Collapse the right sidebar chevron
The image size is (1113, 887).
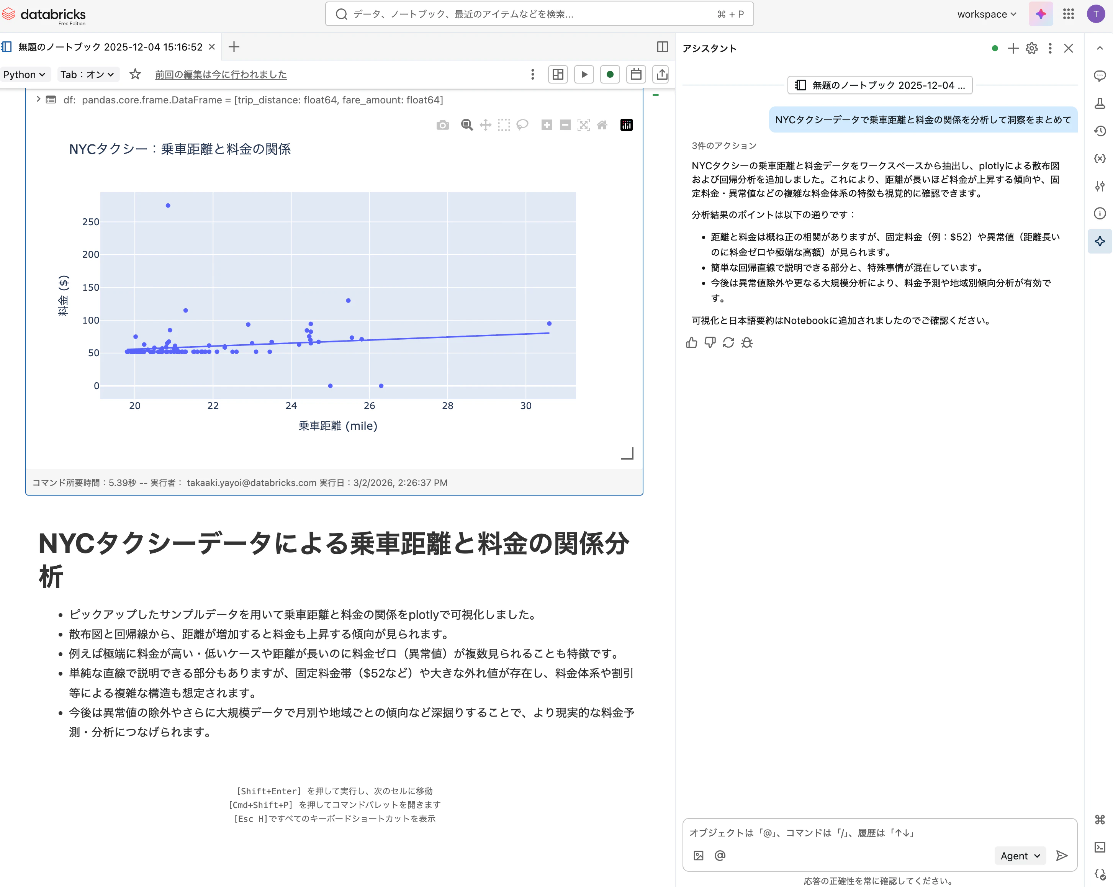(x=1100, y=48)
